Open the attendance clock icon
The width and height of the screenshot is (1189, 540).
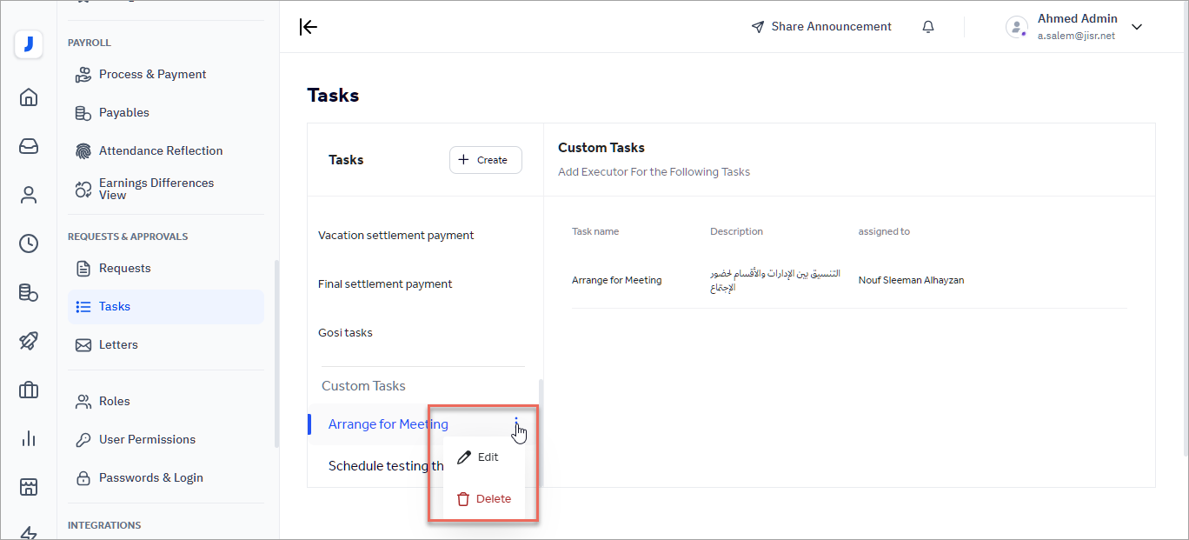(x=28, y=243)
